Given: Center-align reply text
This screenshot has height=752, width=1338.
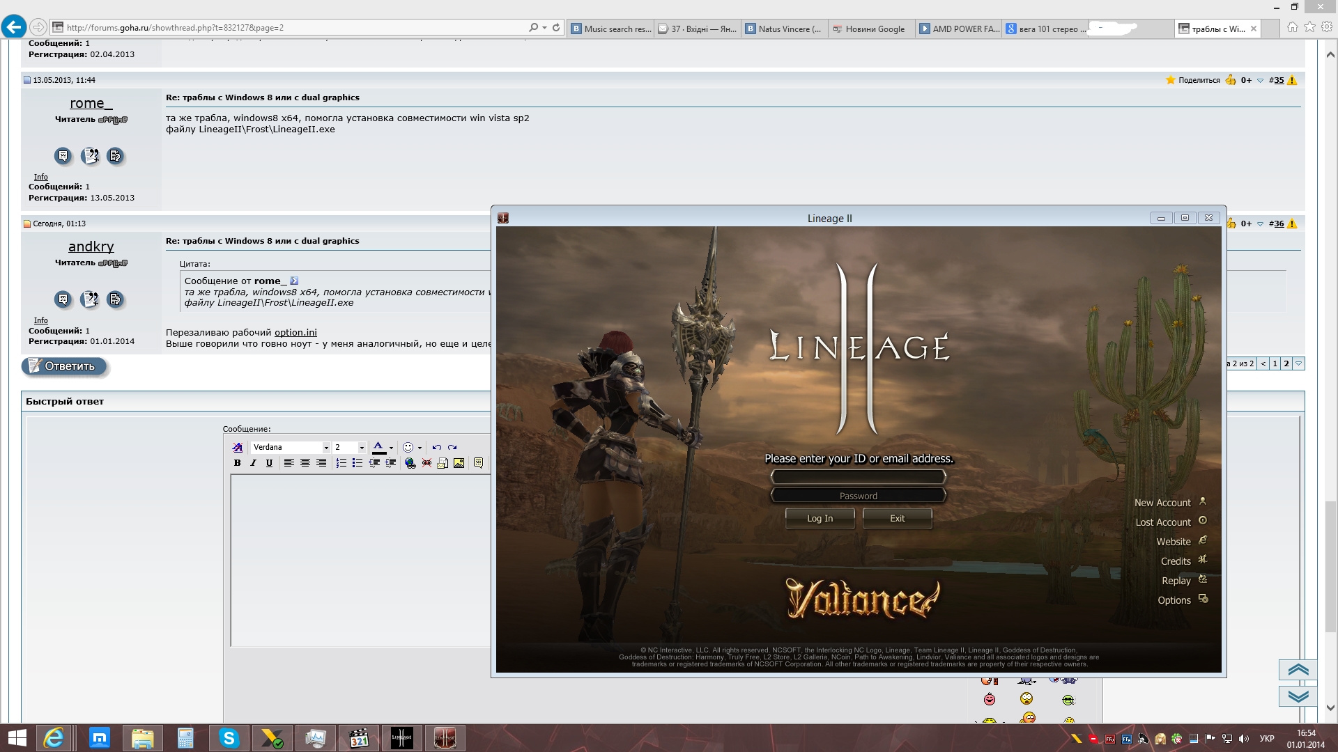Looking at the screenshot, I should click(305, 463).
